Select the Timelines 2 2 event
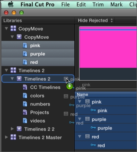 click(39, 129)
